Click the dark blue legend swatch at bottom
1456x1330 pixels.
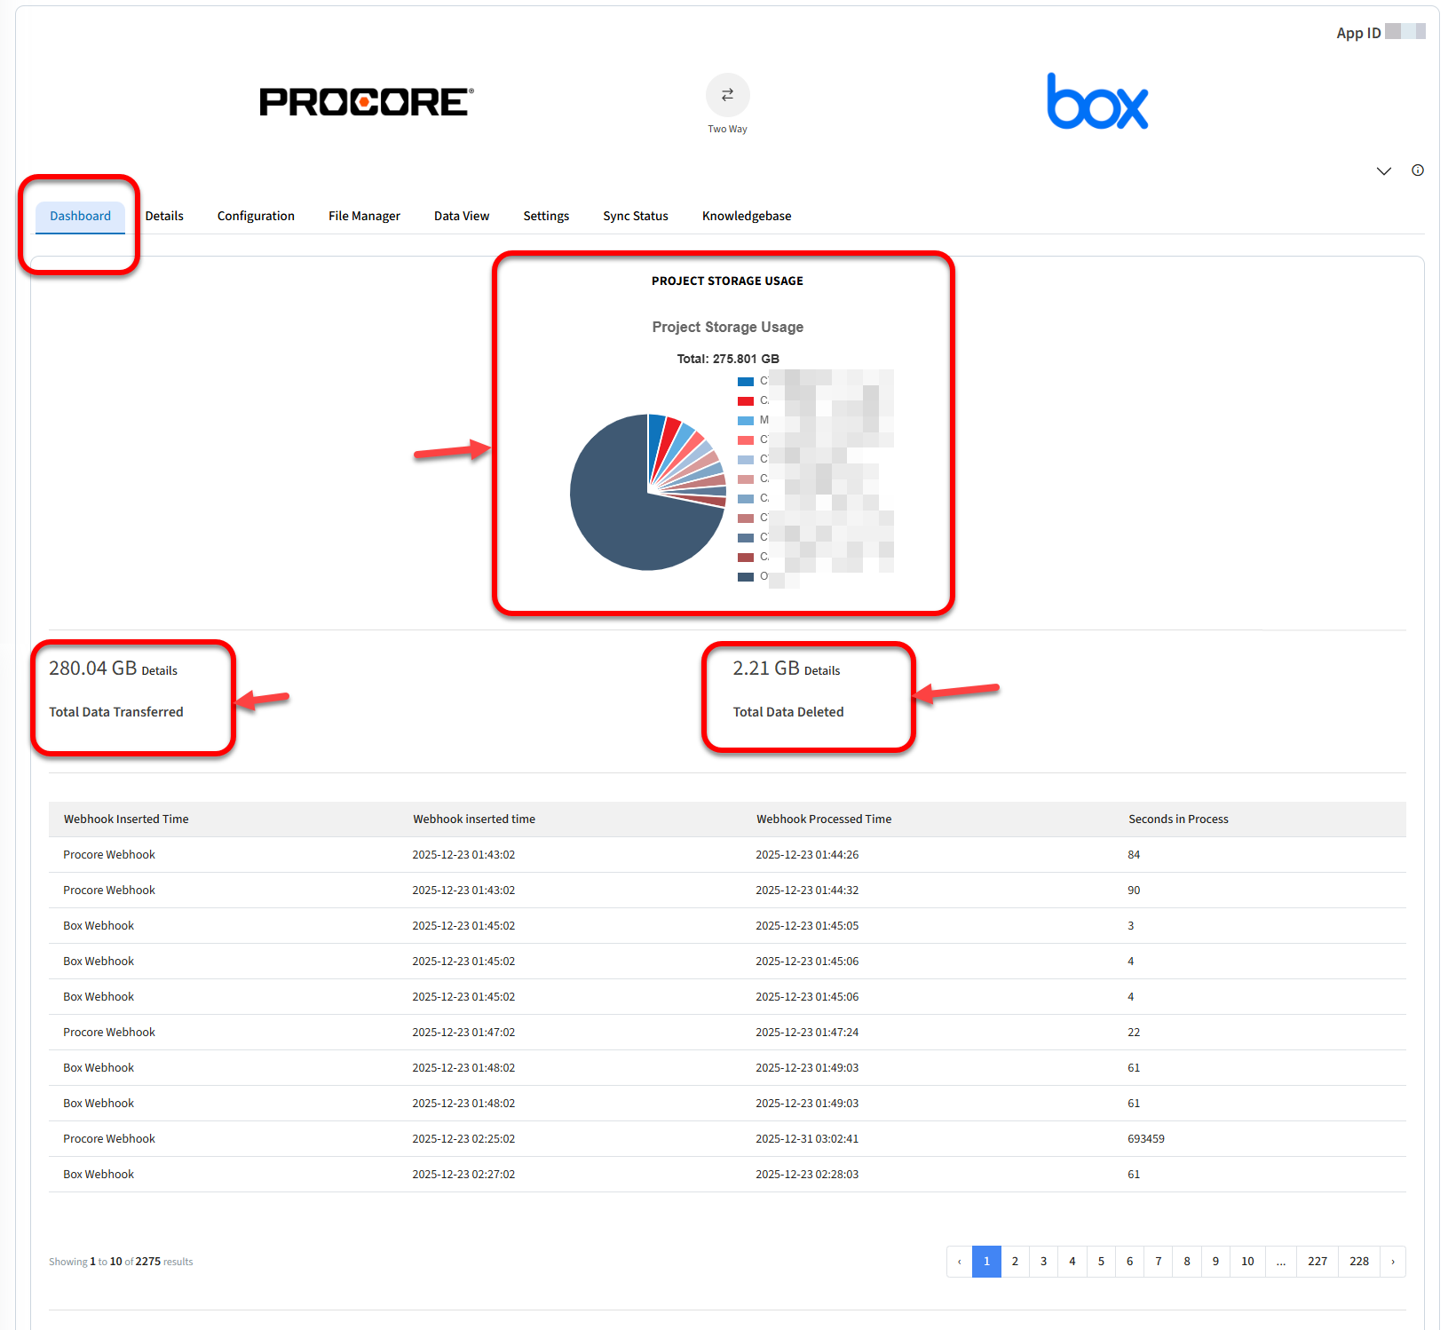click(746, 577)
